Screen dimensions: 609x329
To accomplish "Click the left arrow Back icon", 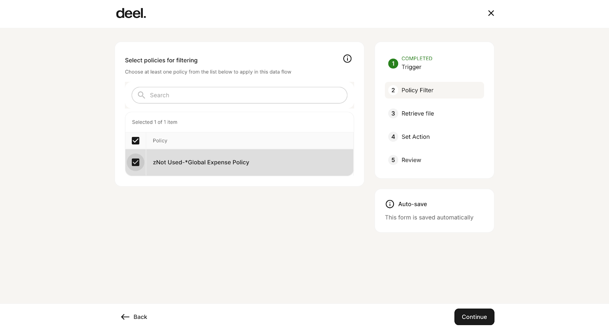I will (x=125, y=317).
